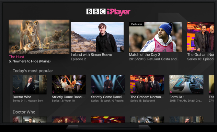
Task: Select "Episode 2" subtitle text
Action: [x=78, y=59]
